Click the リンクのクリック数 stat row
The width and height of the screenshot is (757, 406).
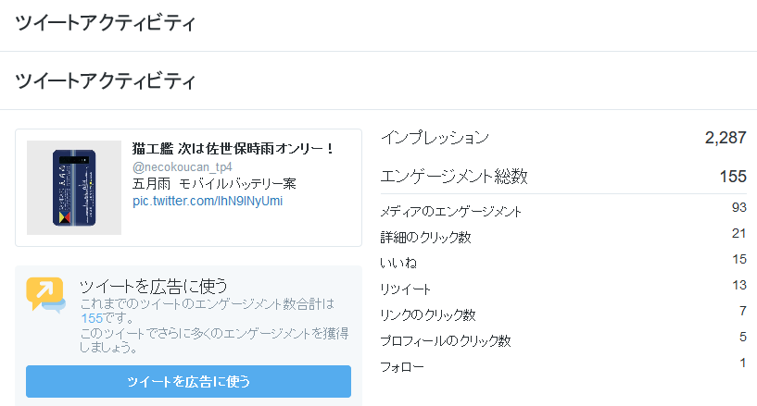click(563, 314)
